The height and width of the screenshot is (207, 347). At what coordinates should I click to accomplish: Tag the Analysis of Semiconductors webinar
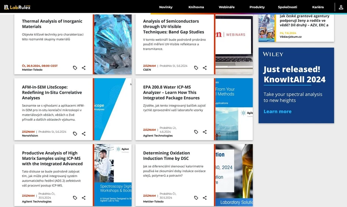point(196,68)
